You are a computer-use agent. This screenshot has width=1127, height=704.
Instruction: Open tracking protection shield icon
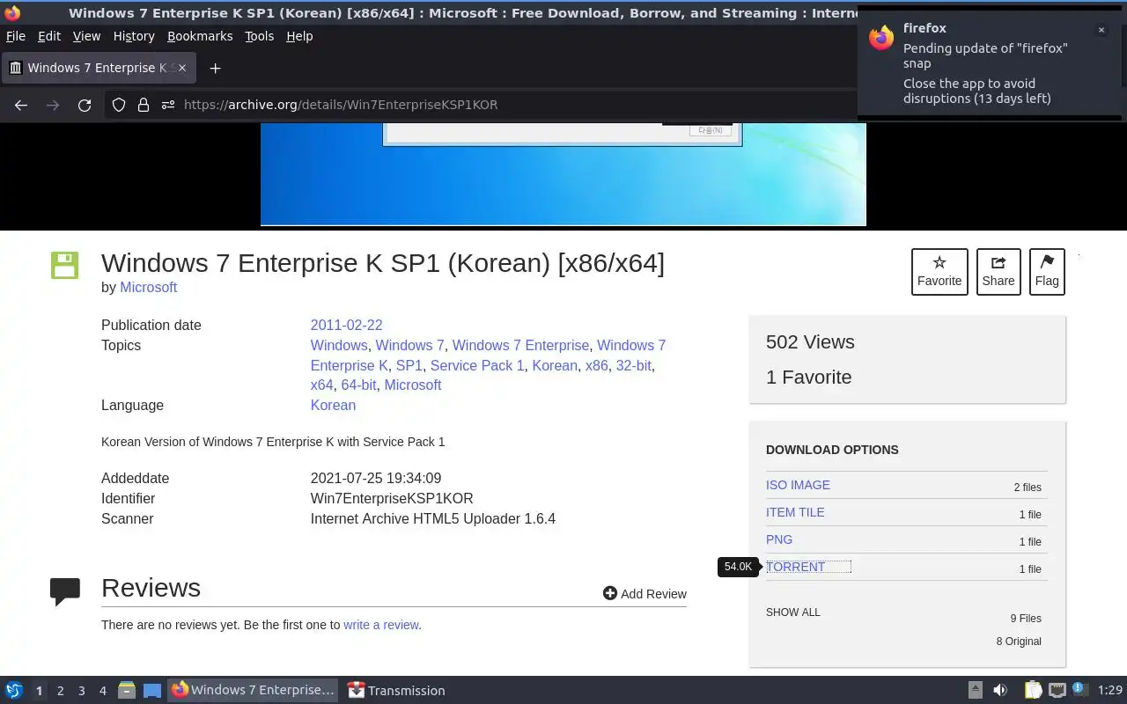pyautogui.click(x=118, y=105)
